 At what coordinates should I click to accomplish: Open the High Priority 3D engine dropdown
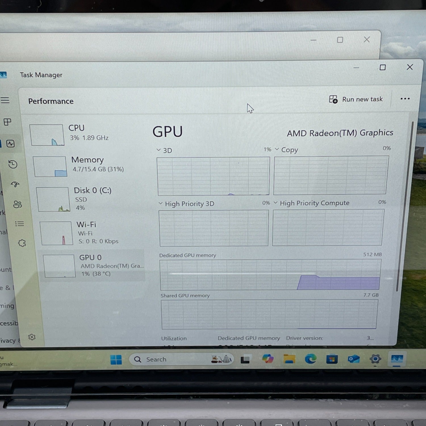pos(161,203)
